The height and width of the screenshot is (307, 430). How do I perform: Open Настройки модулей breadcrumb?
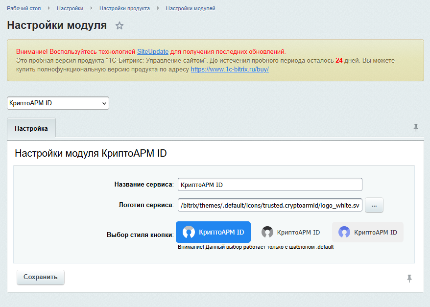[x=191, y=8]
